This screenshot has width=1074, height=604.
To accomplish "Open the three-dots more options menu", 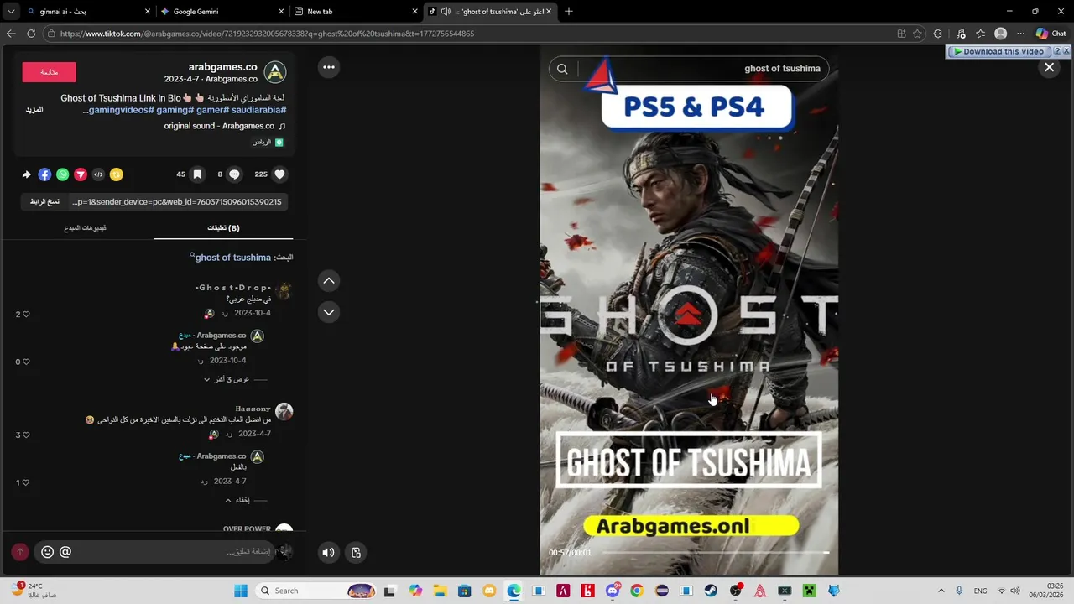I will [x=329, y=67].
